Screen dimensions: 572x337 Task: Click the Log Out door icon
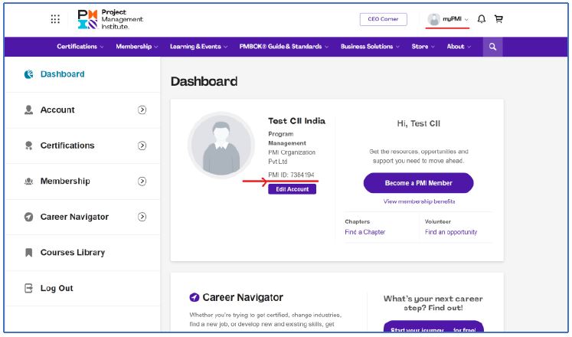click(28, 288)
